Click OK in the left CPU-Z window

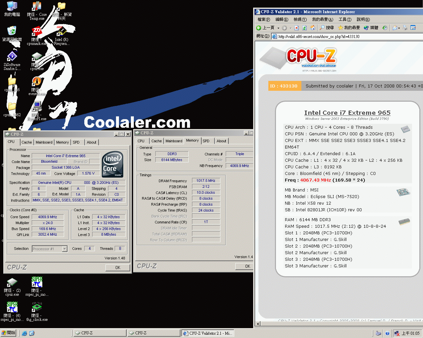(x=118, y=268)
